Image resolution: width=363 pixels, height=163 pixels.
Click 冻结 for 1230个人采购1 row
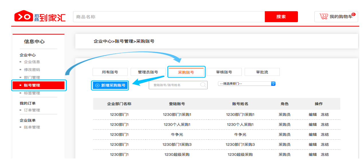coord(325,124)
